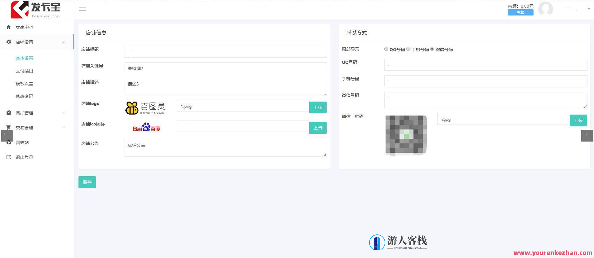This screenshot has height=258, width=594.
Task: Click the 发卡宝 logo
Action: coord(35,10)
